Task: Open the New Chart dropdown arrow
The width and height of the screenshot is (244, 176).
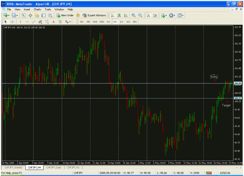Action: click(x=9, y=15)
